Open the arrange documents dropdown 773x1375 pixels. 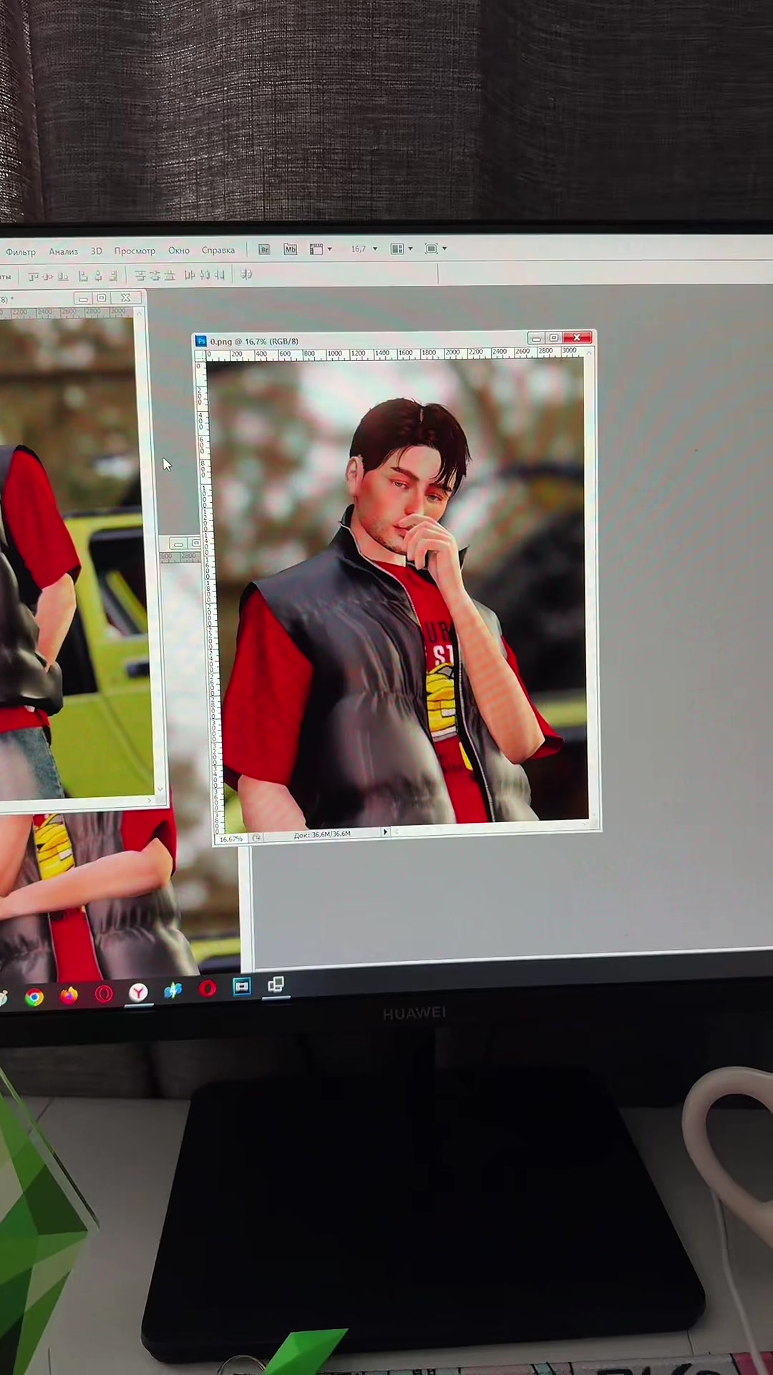[x=402, y=249]
